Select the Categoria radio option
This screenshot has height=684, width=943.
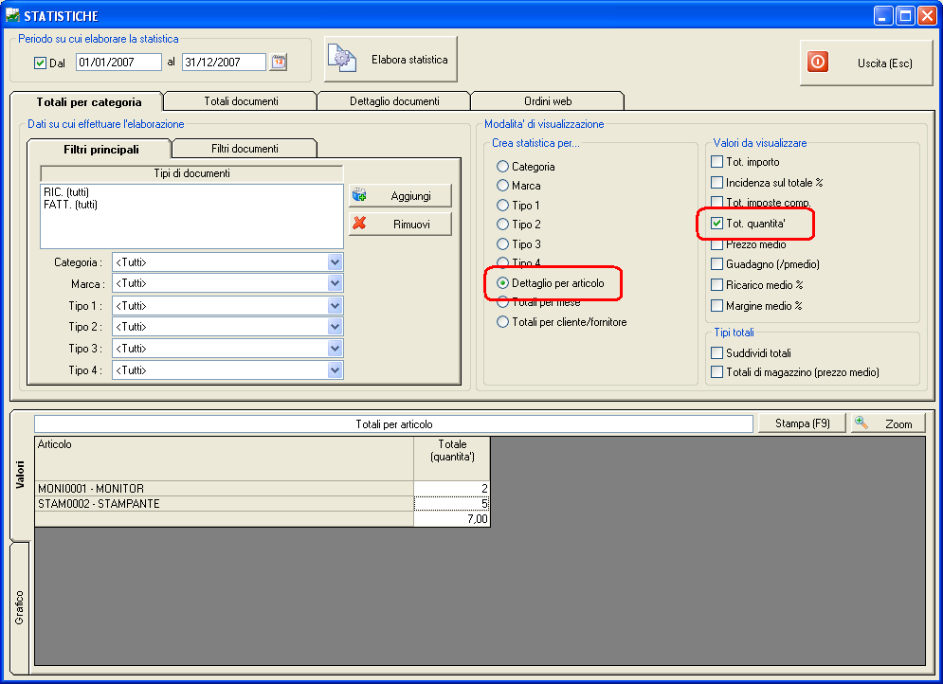pyautogui.click(x=502, y=167)
